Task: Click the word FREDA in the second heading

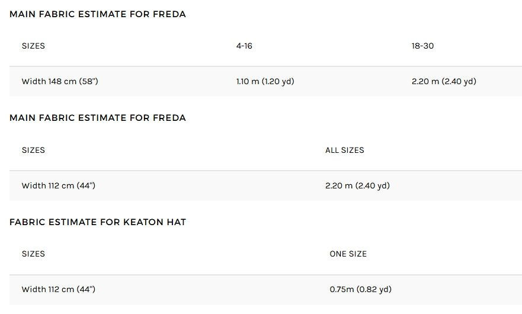Action: [x=169, y=118]
